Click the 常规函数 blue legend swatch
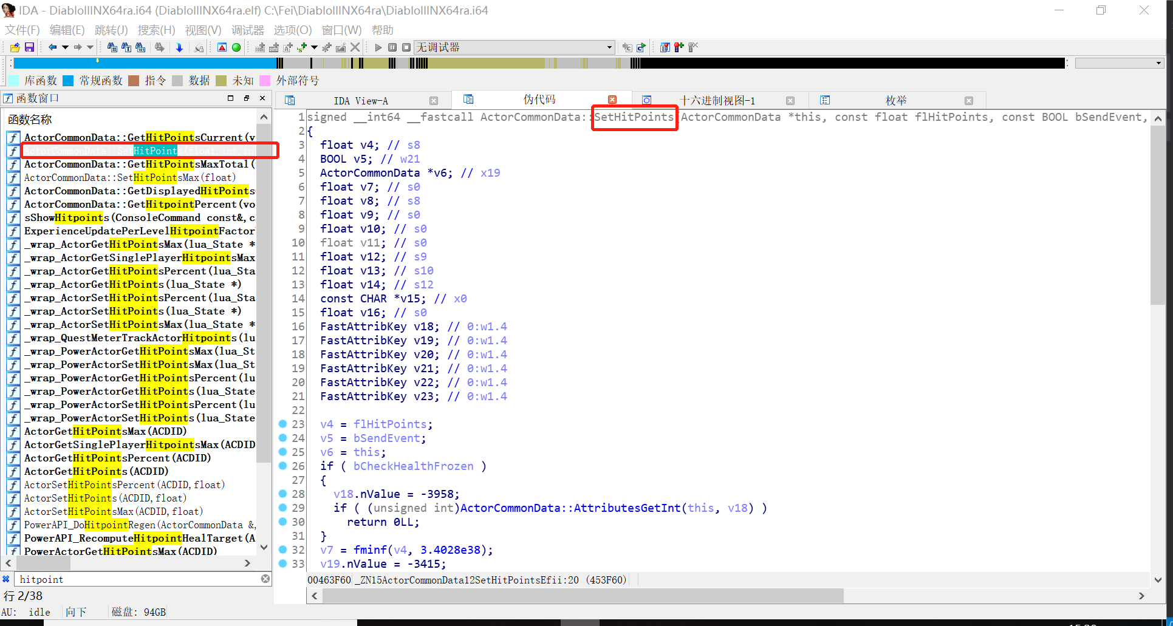This screenshot has height=626, width=1173. point(68,80)
